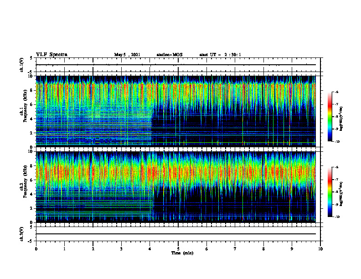Click the time axis tick label '0'
Viewport: 361px width, 279px height.
coord(36,249)
